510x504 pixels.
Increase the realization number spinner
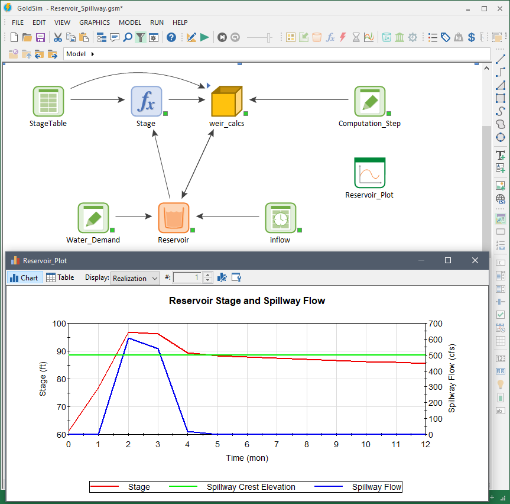[208, 275]
